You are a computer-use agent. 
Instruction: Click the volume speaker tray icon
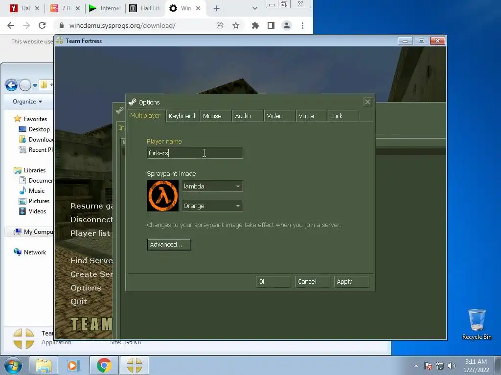tap(451, 366)
